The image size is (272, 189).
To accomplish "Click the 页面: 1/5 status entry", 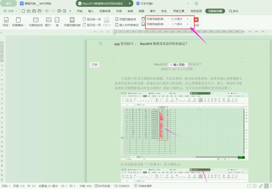I will tap(19, 186).
